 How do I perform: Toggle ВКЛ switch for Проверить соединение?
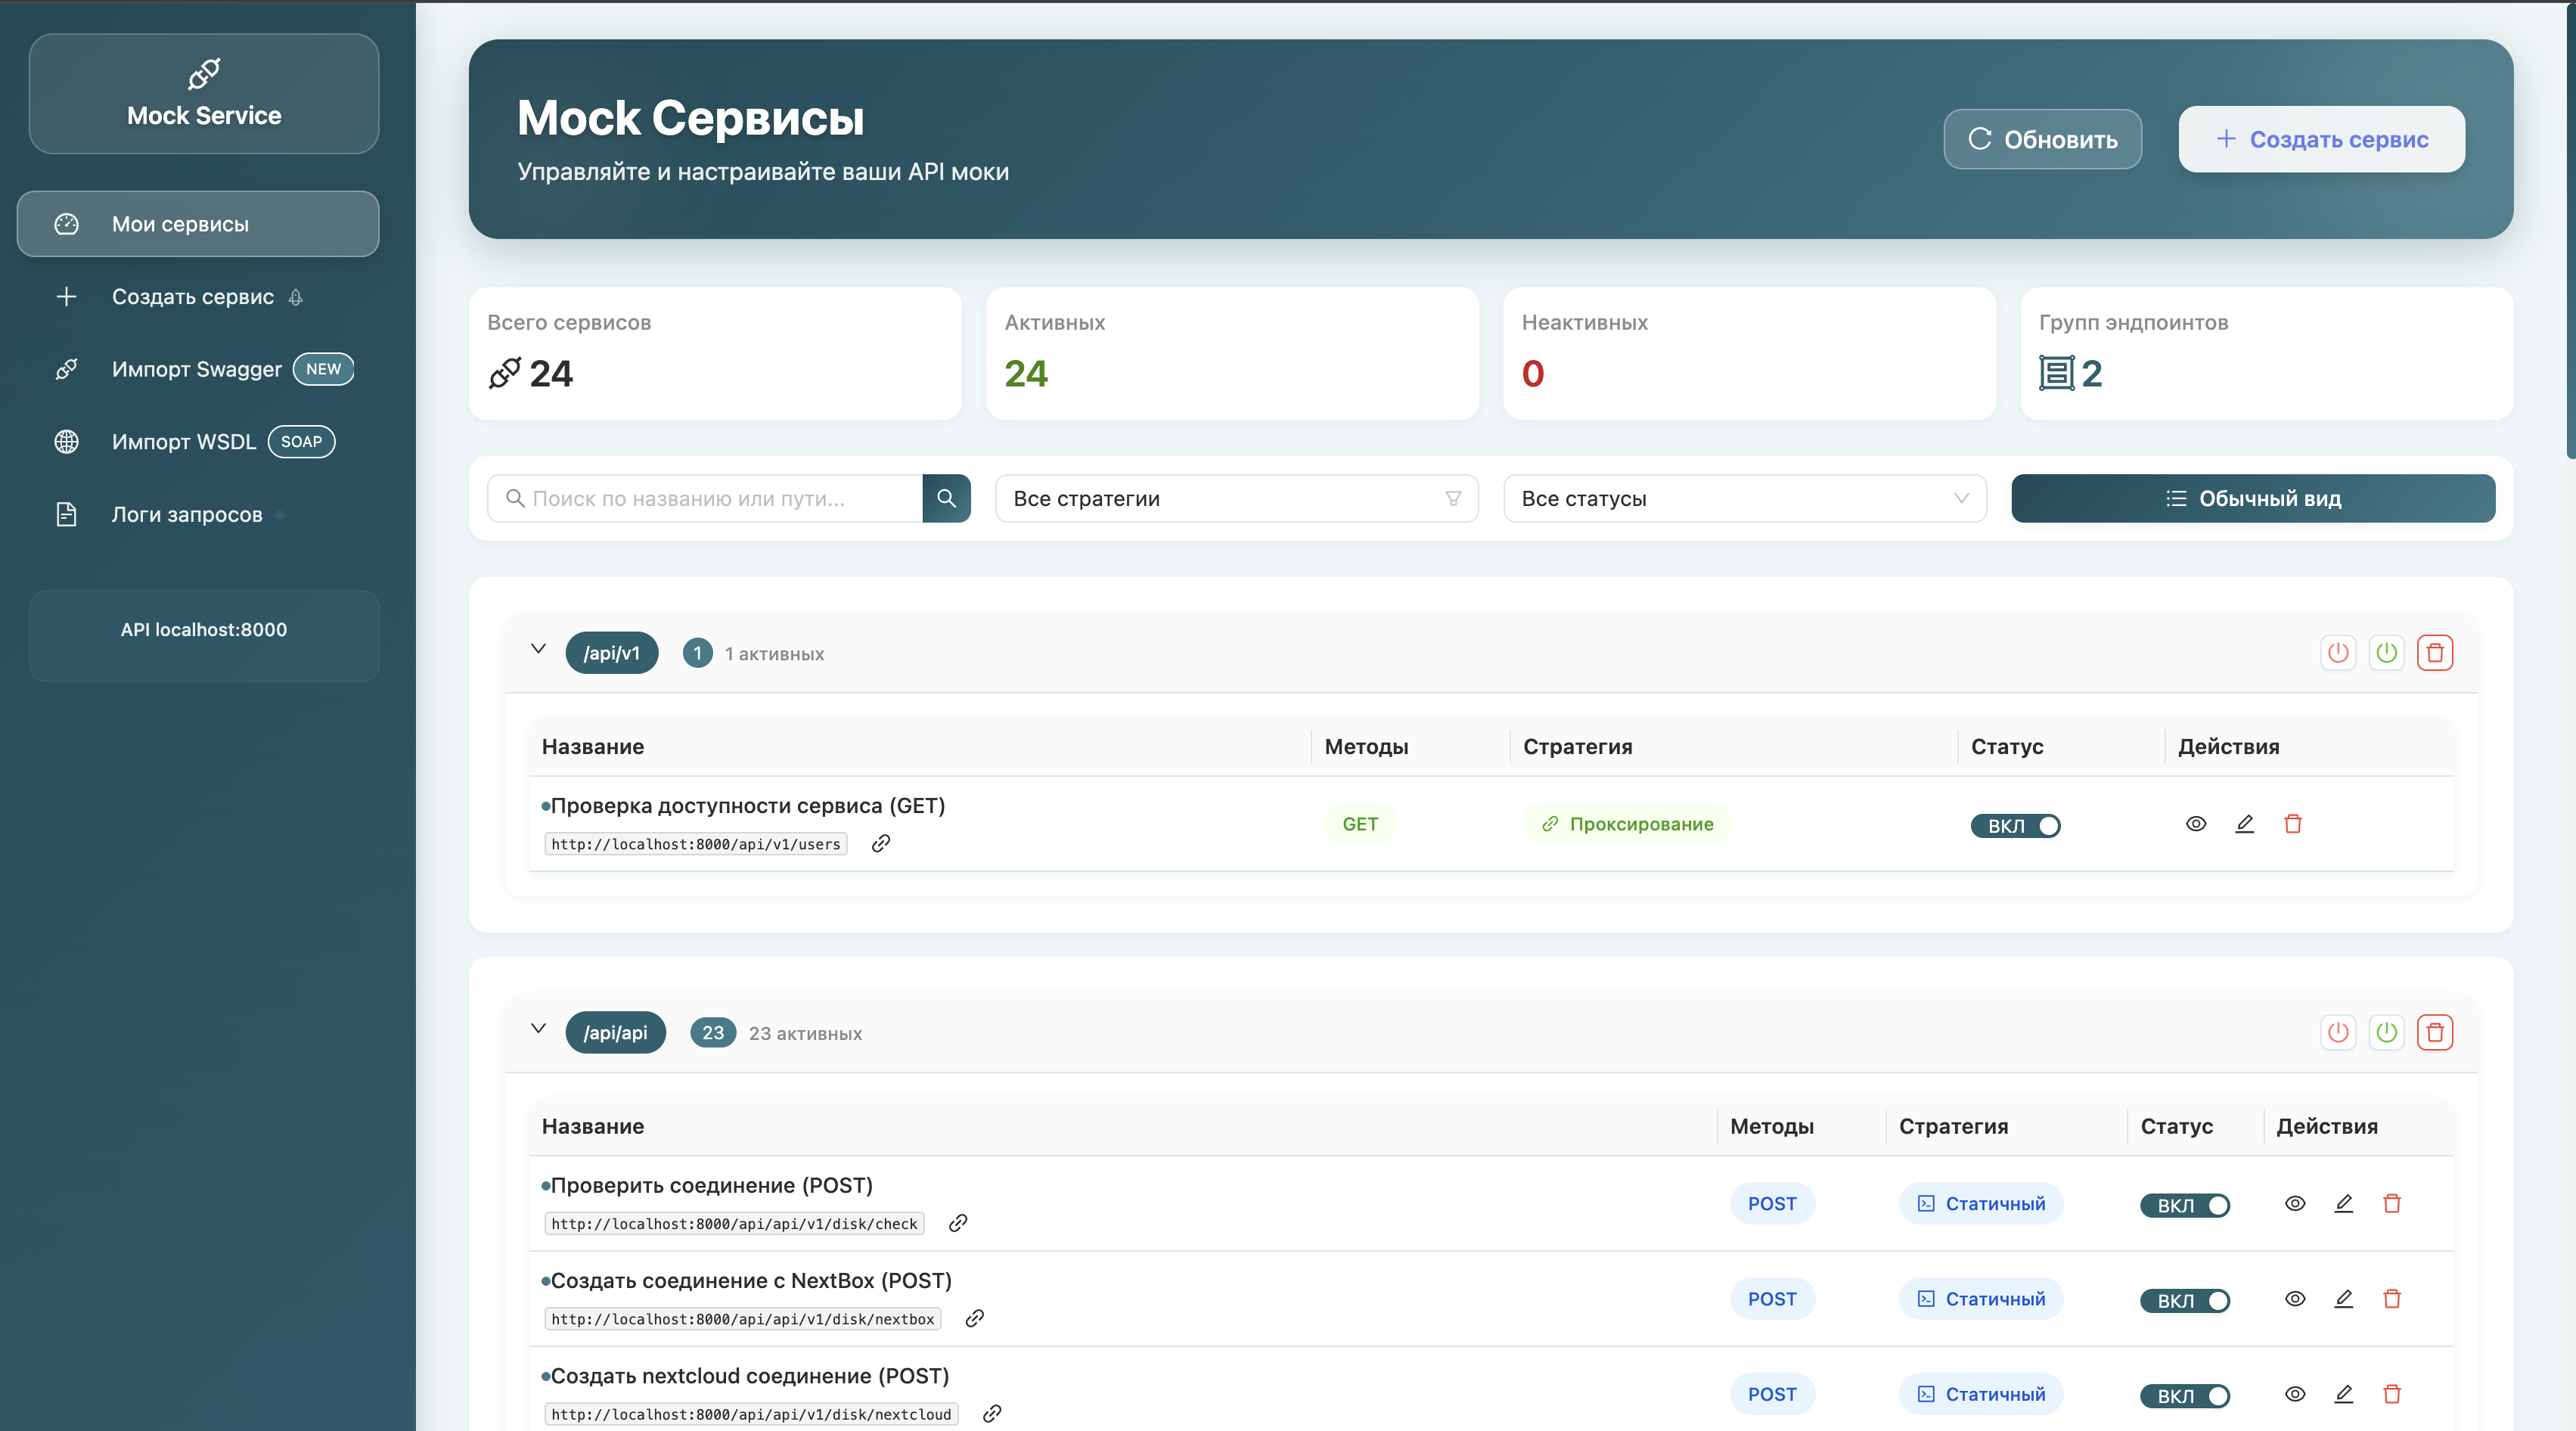point(2184,1205)
